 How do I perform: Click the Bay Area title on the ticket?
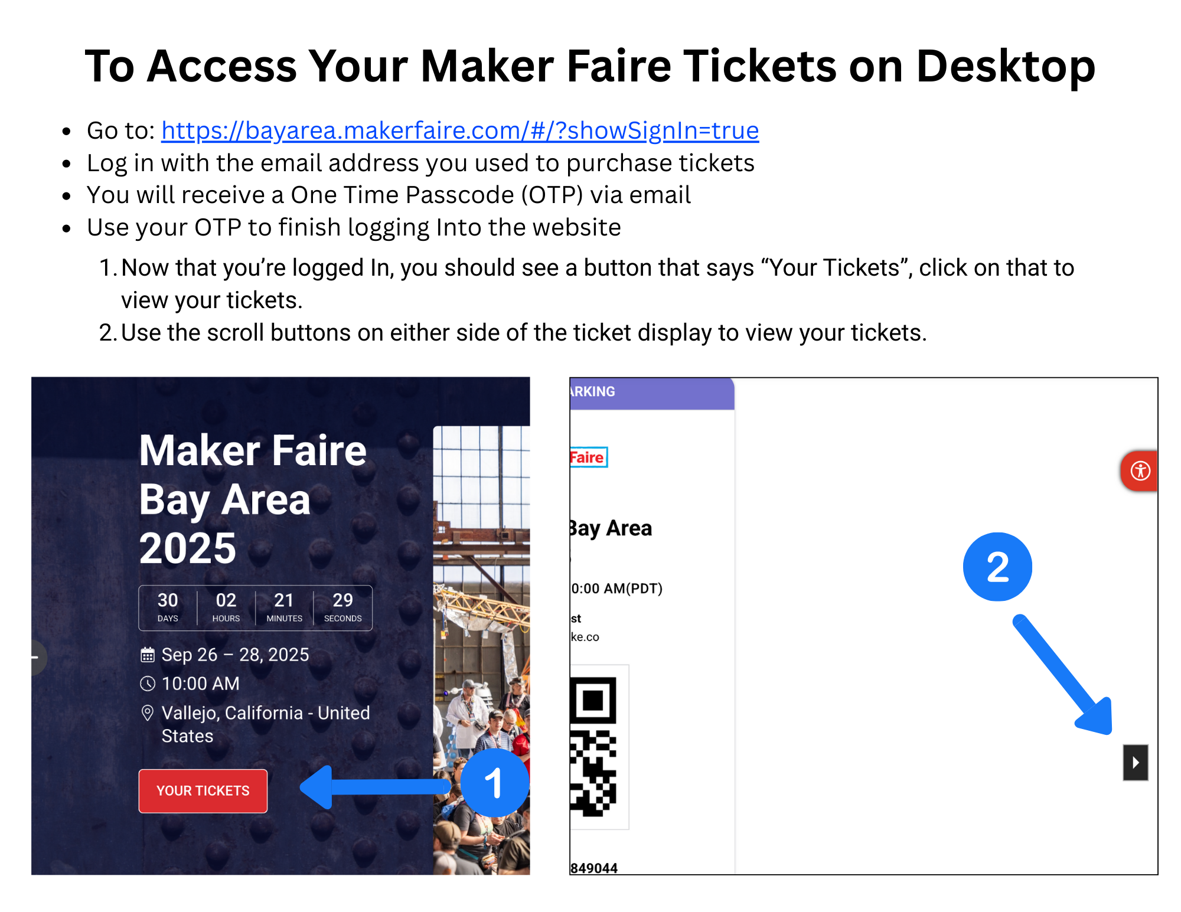[611, 528]
